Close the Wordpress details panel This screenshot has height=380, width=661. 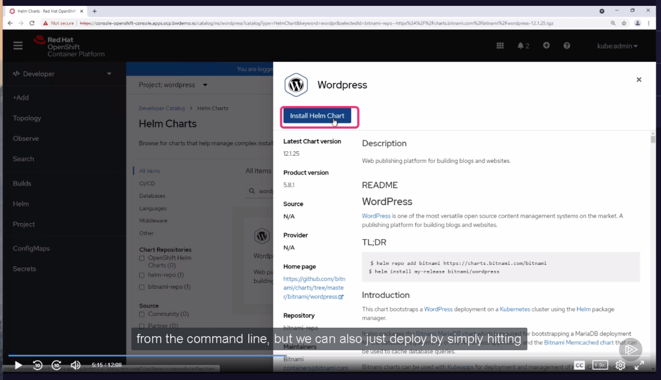click(x=638, y=79)
